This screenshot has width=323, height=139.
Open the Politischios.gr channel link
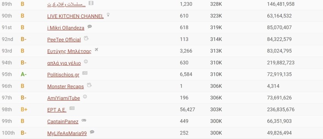[63, 75]
